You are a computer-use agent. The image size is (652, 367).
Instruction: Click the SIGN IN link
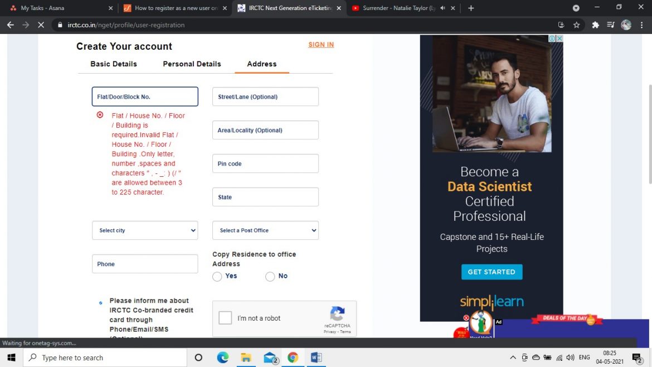coord(321,45)
